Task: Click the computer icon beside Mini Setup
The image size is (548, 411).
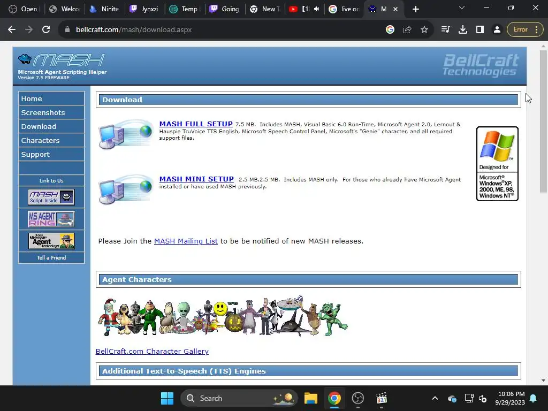Action: pos(126,189)
